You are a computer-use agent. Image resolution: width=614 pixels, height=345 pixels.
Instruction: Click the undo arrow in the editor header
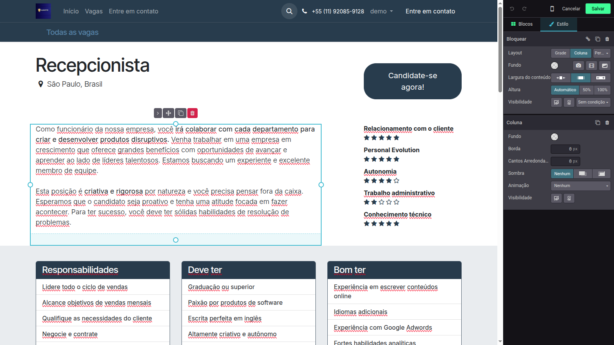[512, 9]
